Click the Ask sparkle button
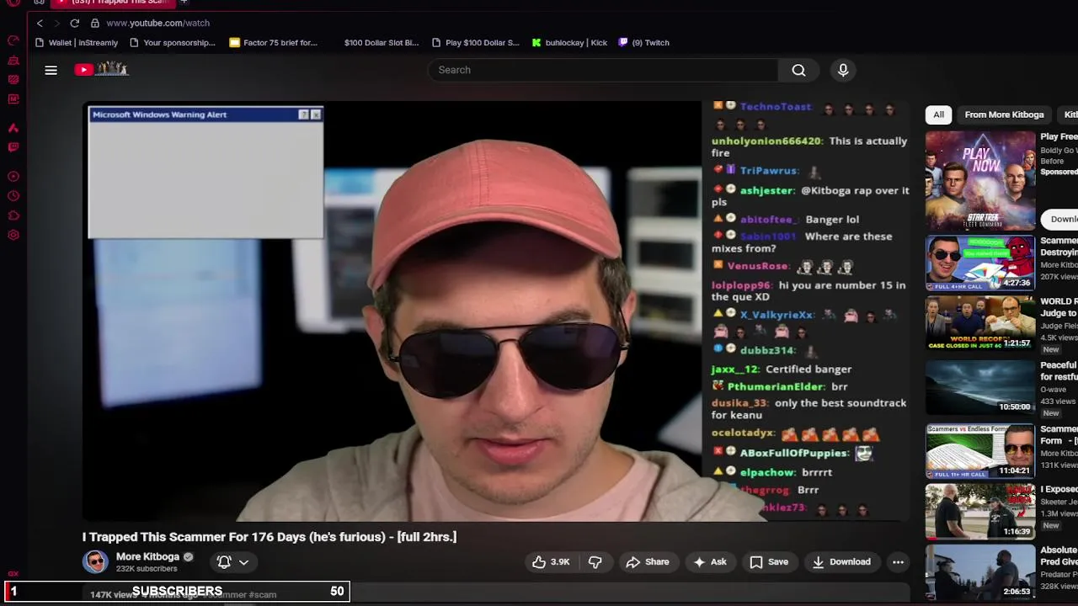The width and height of the screenshot is (1078, 606). click(x=710, y=561)
